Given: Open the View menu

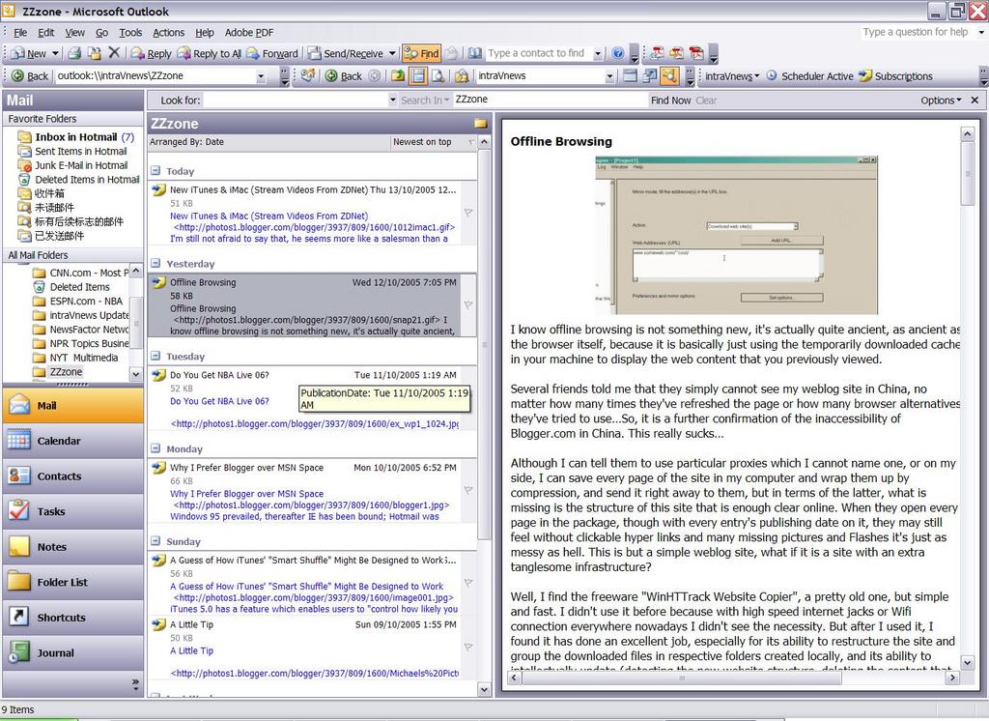Looking at the screenshot, I should (x=74, y=32).
